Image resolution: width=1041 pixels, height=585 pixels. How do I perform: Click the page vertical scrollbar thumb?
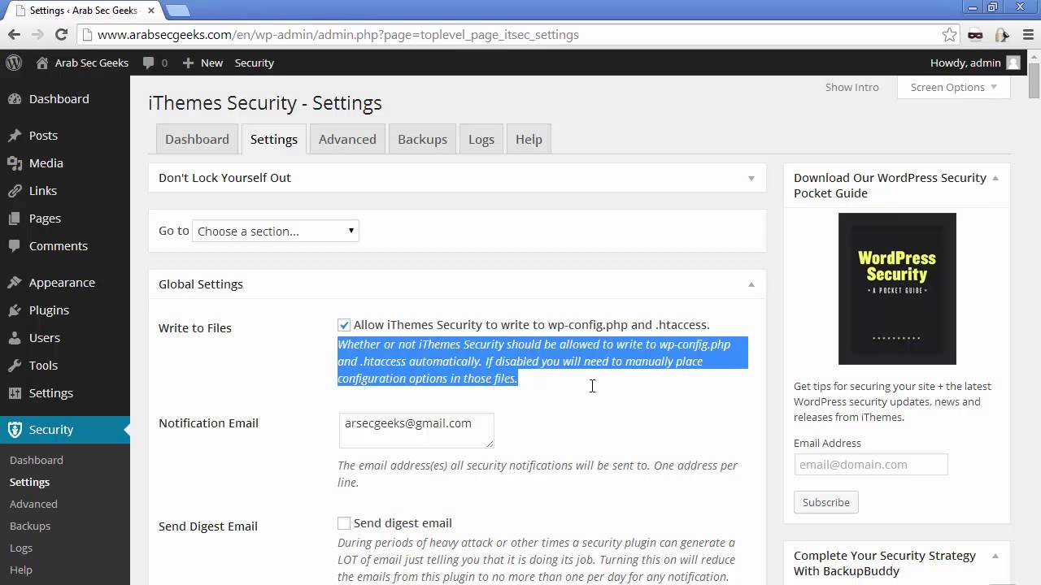[1034, 81]
